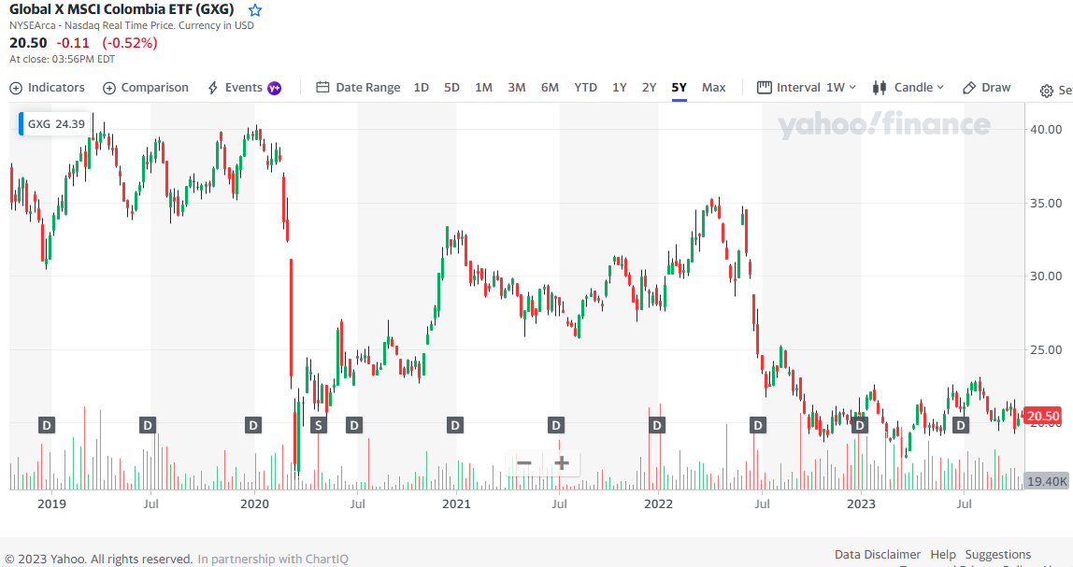
Task: Click the 40.00 price axis label
Action: coord(1046,129)
